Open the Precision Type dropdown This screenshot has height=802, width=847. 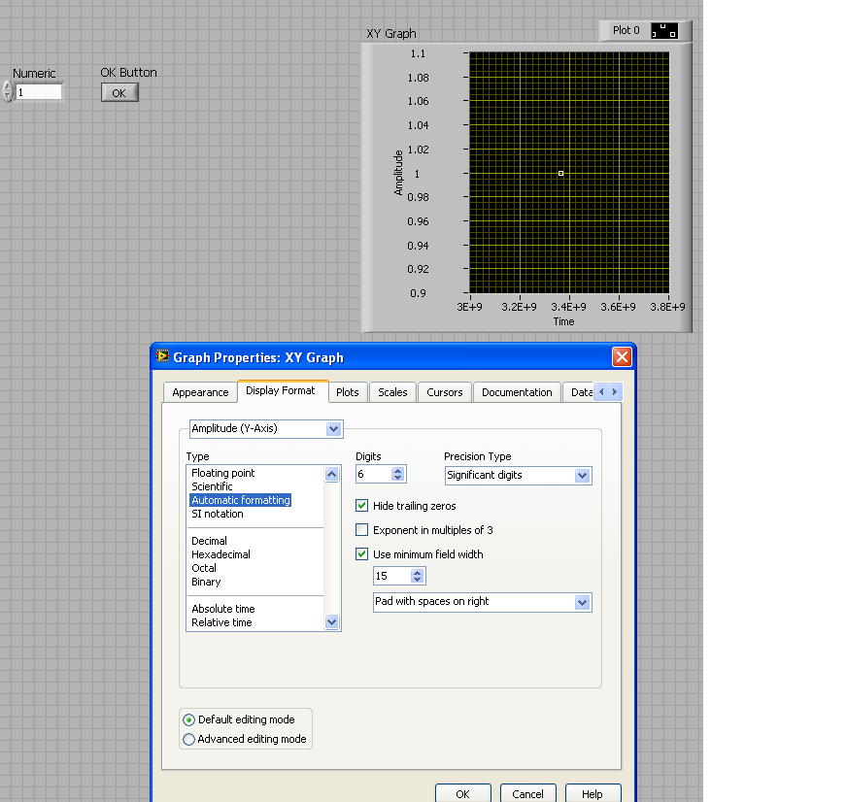[582, 476]
